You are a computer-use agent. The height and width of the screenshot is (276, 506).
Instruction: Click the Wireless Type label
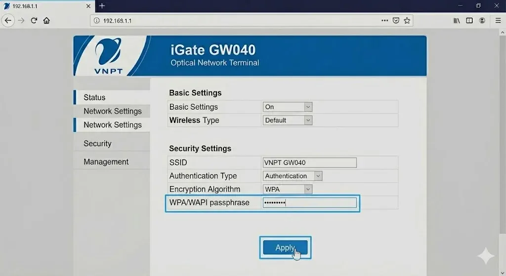pyautogui.click(x=194, y=120)
